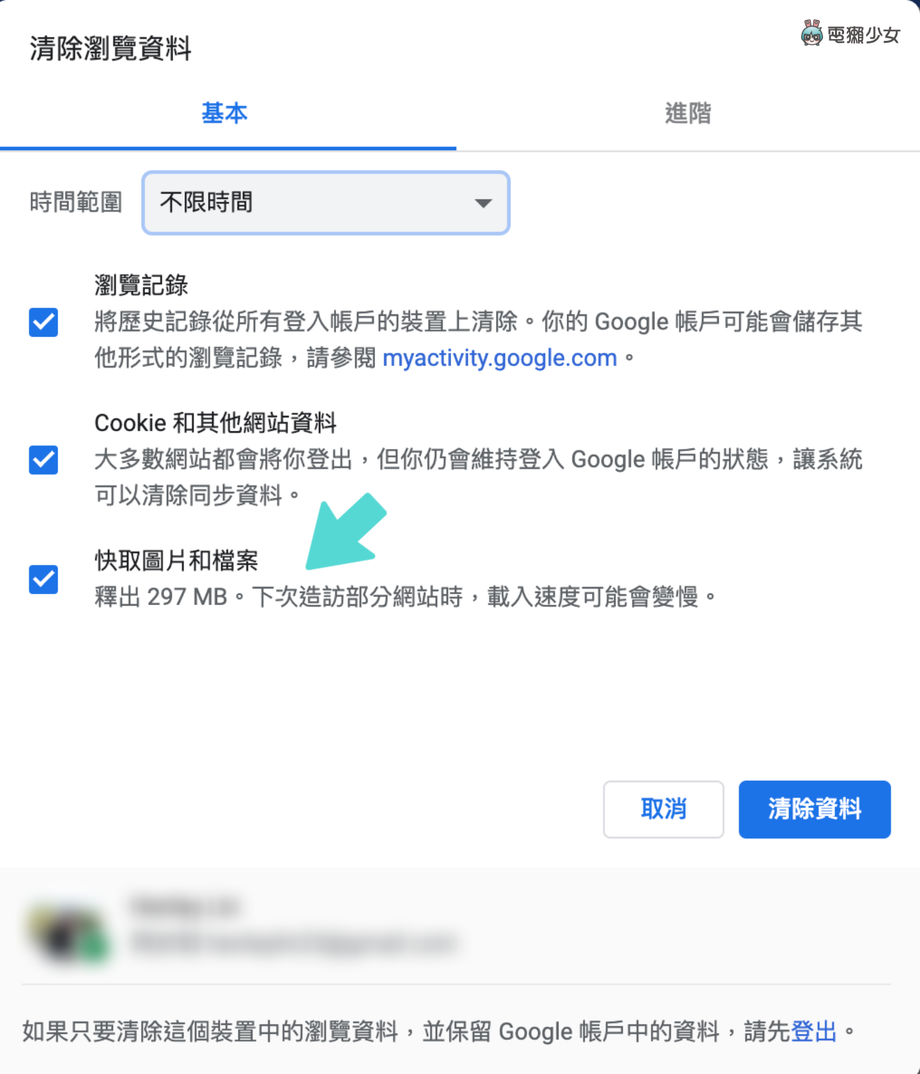The image size is (920, 1074).
Task: Switch to the 進階 tab
Action: [688, 113]
